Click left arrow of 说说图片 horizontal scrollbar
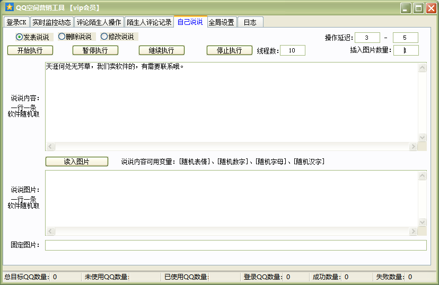The image size is (439, 285). [50, 231]
